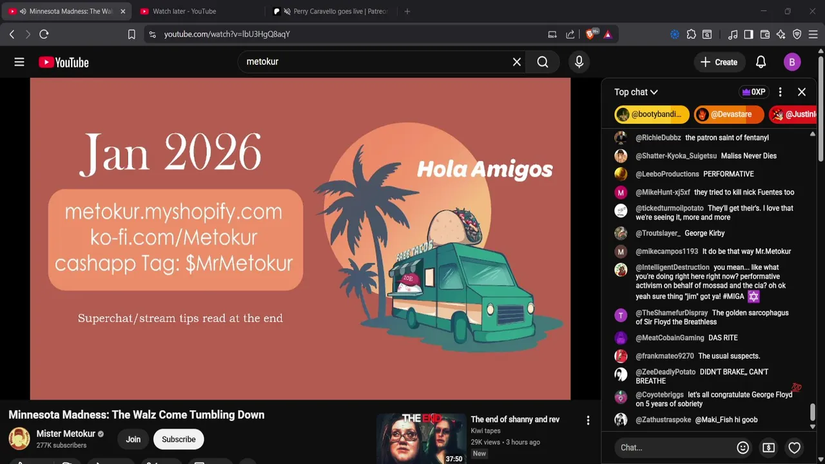Select the @bootybandi super chat chip
The width and height of the screenshot is (825, 464).
point(652,115)
